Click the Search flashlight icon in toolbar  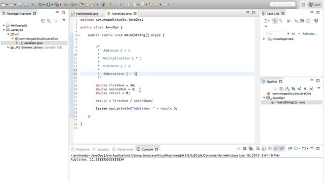[x=94, y=4]
